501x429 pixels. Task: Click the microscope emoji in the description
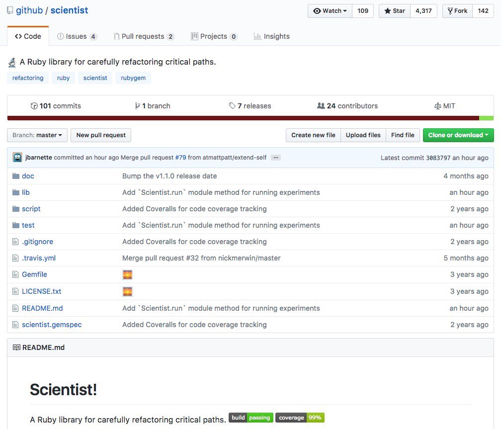tap(12, 62)
